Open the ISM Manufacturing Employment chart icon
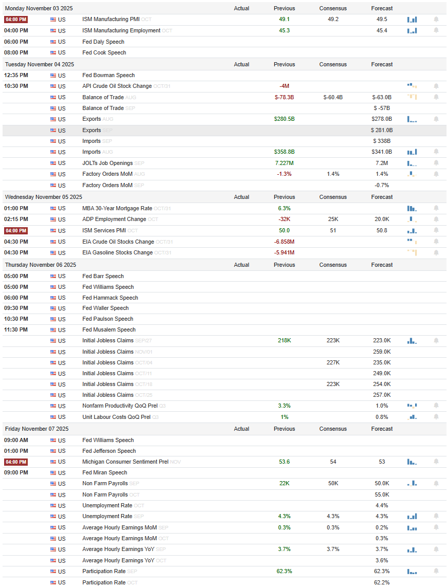 click(412, 31)
